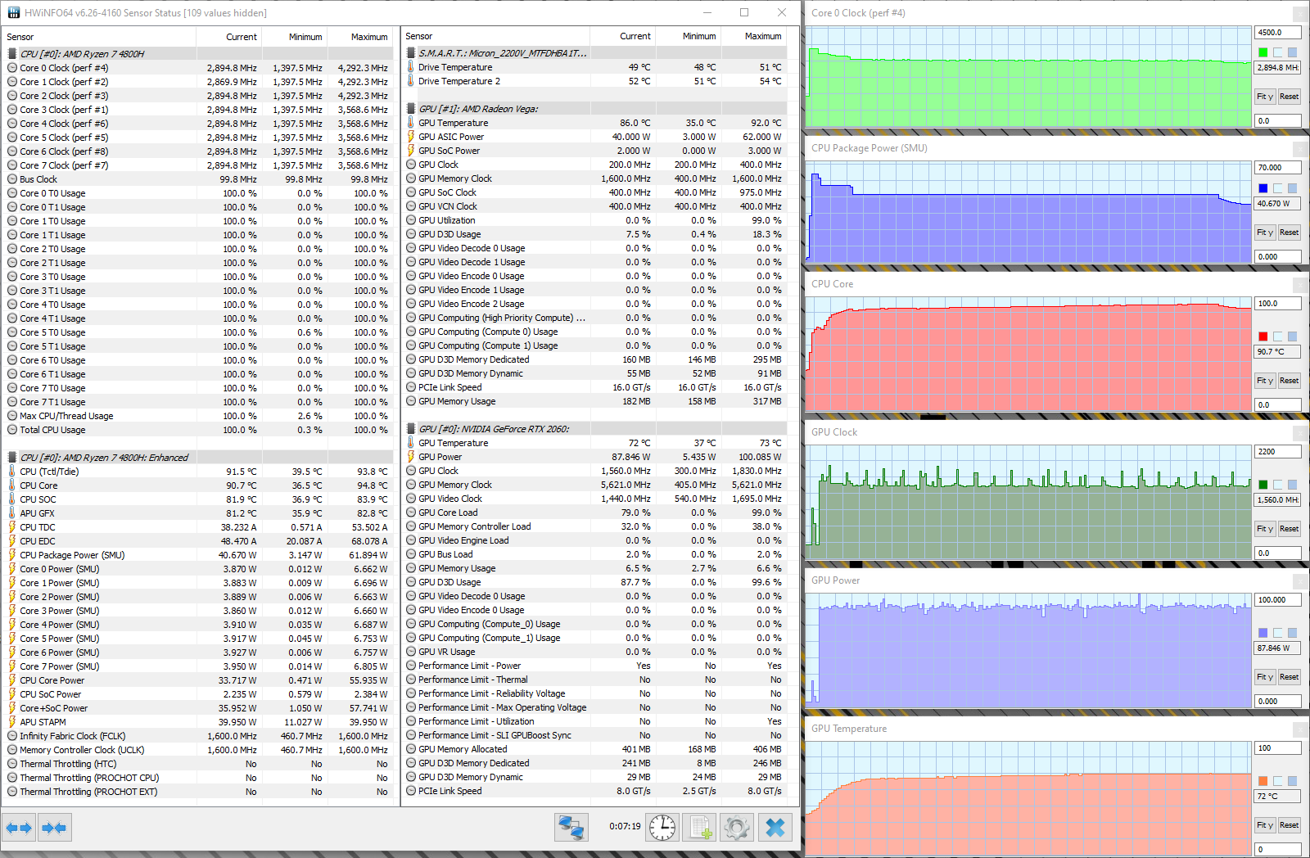Click the 0 minimum field in GPU Temperature graph

pos(1278,850)
